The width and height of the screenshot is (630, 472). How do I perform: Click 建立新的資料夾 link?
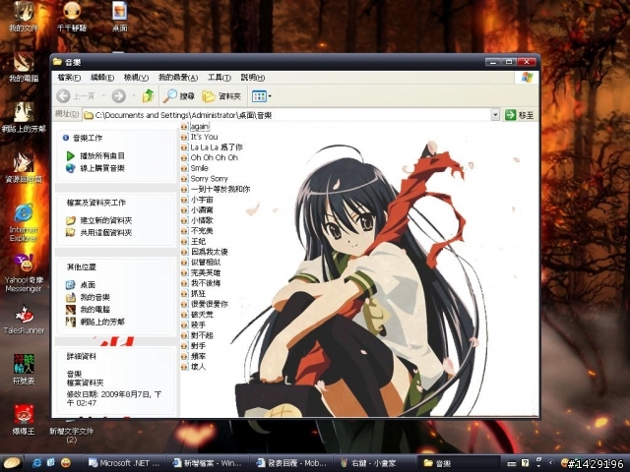click(106, 220)
